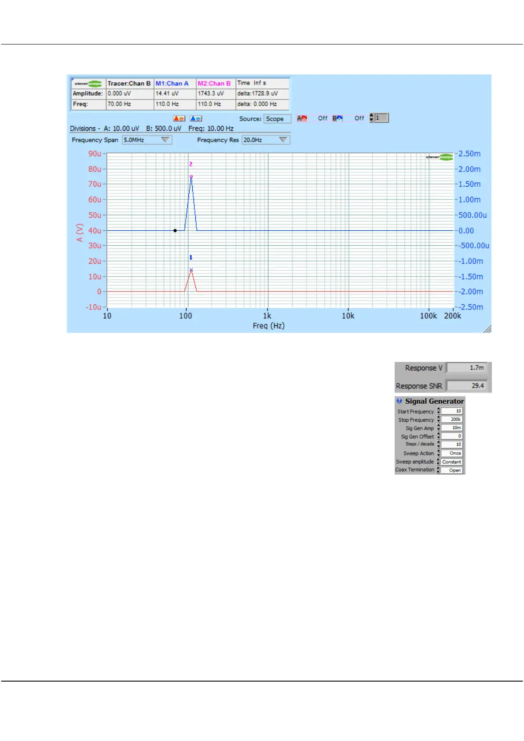Click the -10u left axis label
Image resolution: width=524 pixels, height=741 pixels.
click(94, 307)
